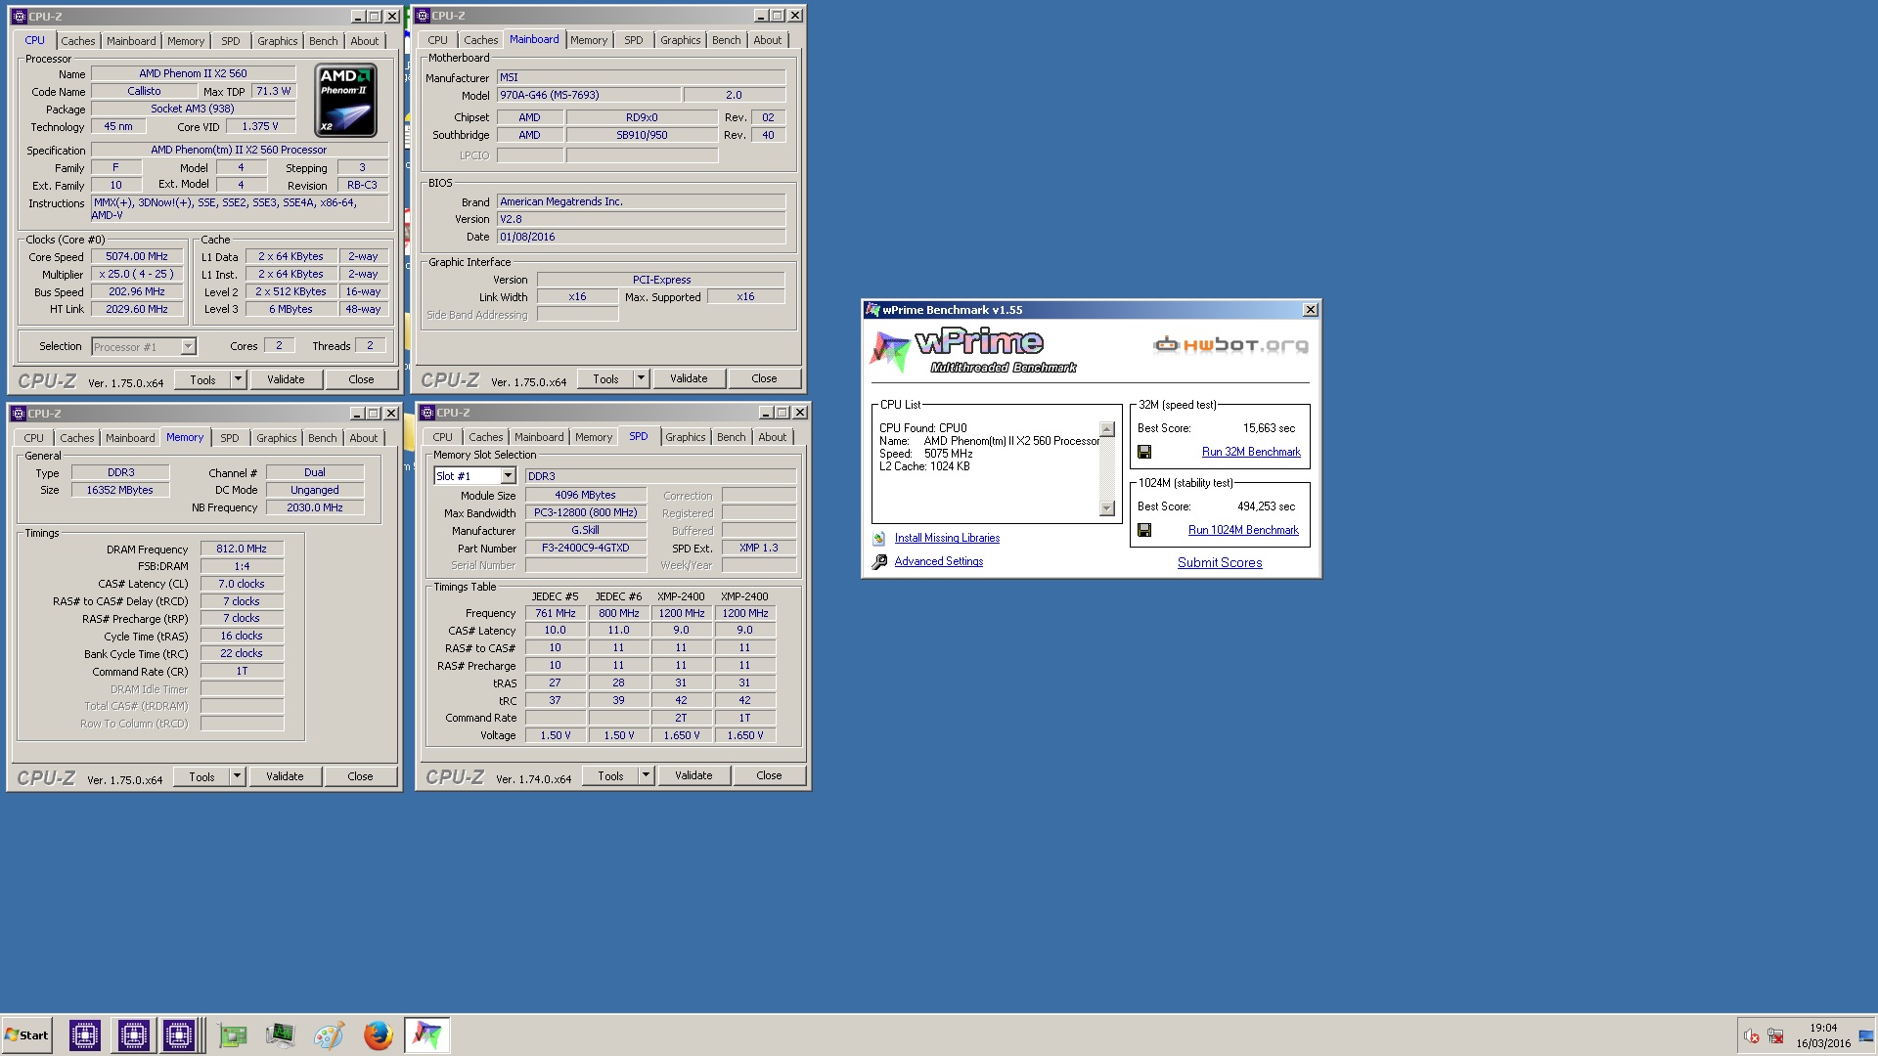The width and height of the screenshot is (1878, 1056).
Task: Click the AMD Phenom II processor logo
Action: (345, 100)
